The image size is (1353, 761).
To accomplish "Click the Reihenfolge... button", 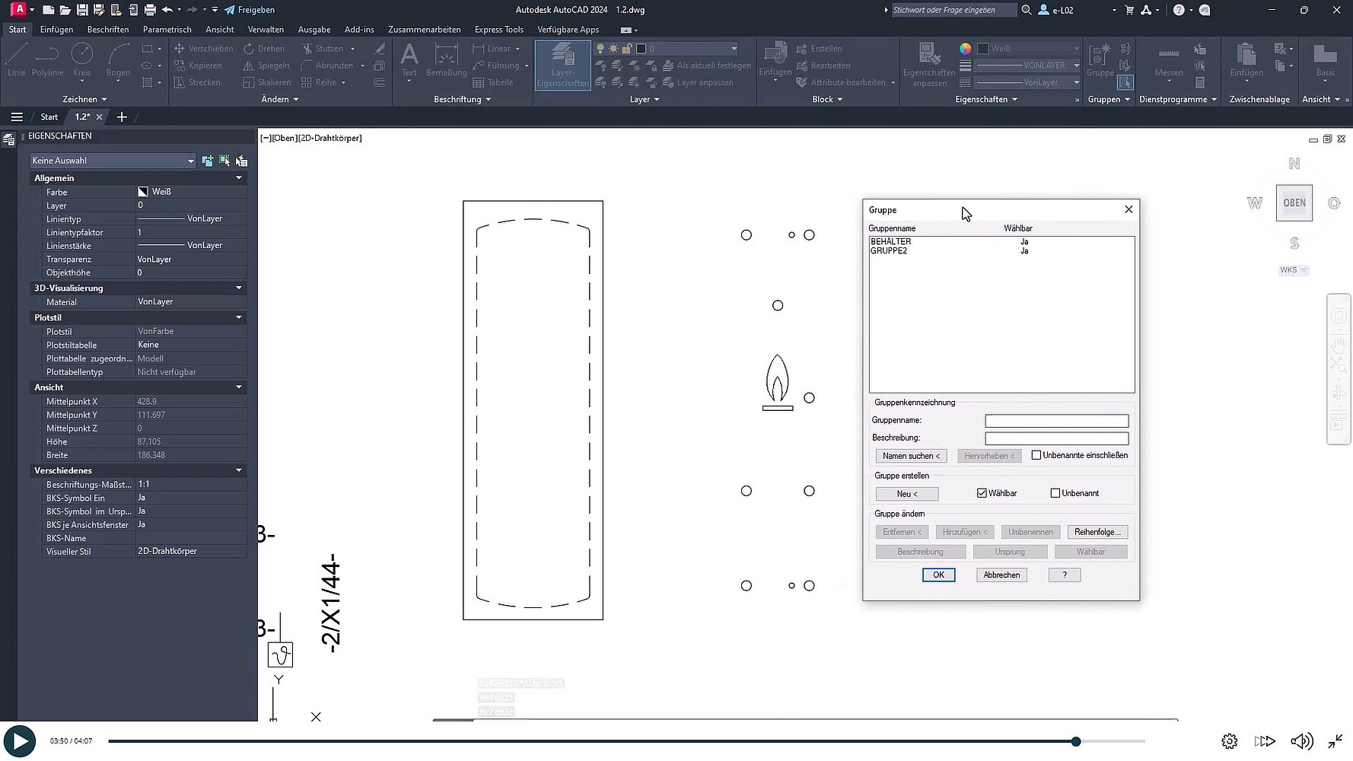I will [1097, 532].
